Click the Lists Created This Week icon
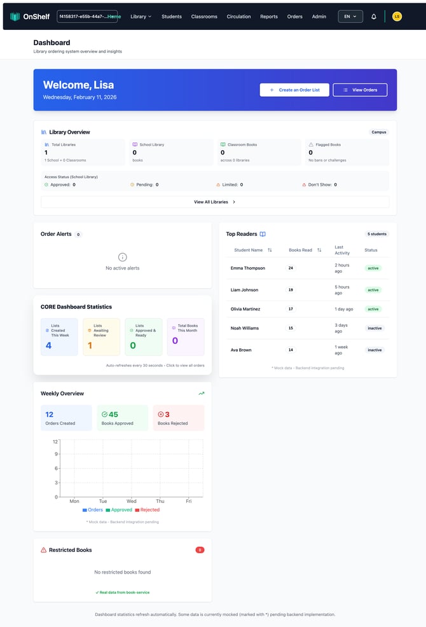This screenshot has width=426, height=627. 47,330
